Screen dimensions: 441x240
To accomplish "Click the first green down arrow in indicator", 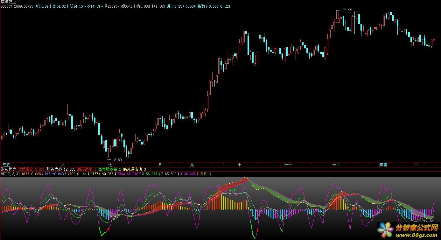I will click(230, 190).
